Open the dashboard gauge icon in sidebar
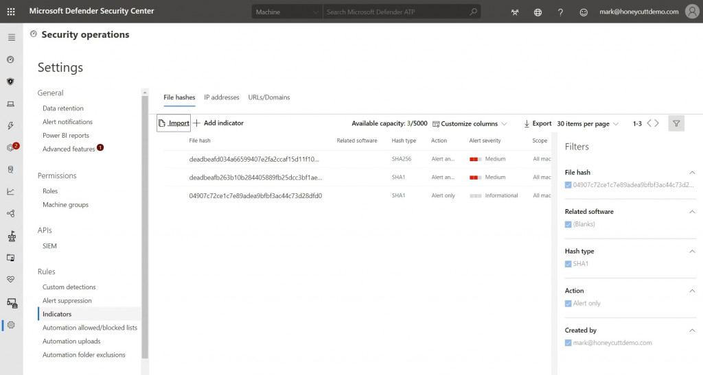The height and width of the screenshot is (375, 703). coord(11,60)
